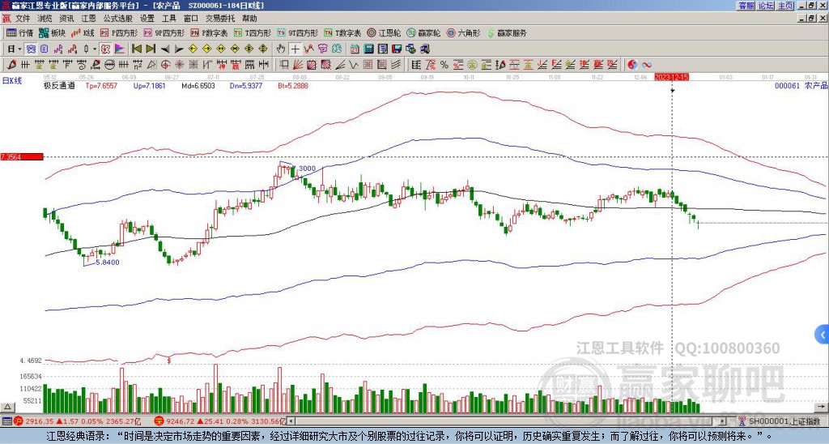The width and height of the screenshot is (829, 444).
Task: Click the black right arrow icon
Action: tap(179, 49)
